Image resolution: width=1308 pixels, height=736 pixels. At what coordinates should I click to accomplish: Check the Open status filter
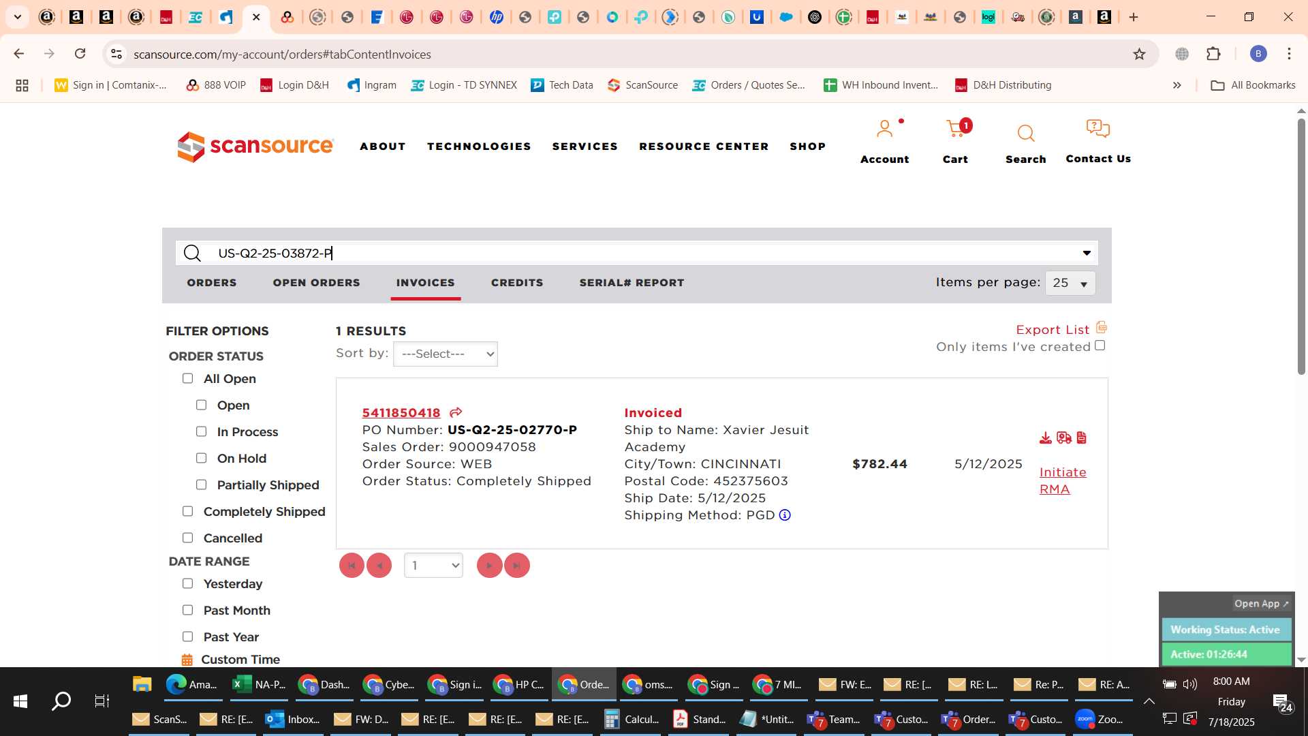(201, 405)
